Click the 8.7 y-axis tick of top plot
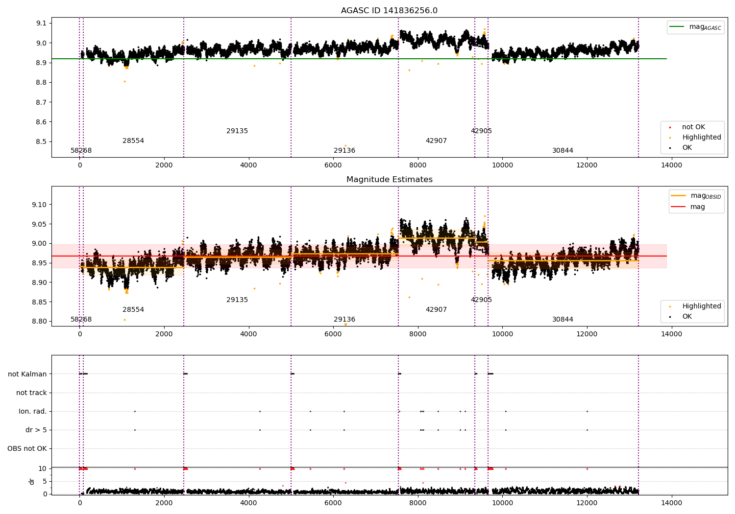Image resolution: width=735 pixels, height=514 pixels. coord(41,102)
